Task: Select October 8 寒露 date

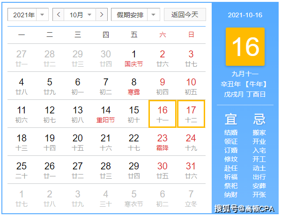Action: pos(134,86)
